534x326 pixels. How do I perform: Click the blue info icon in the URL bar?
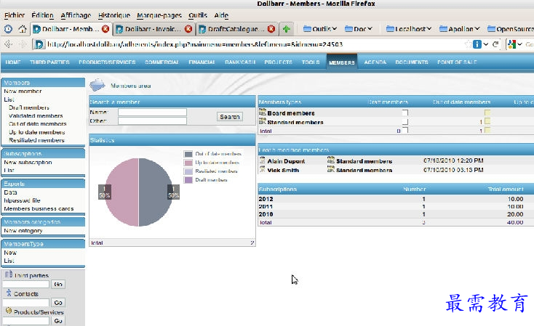tap(477, 44)
